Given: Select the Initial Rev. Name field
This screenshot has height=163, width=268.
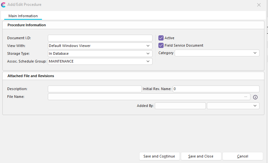Looking at the screenshot, I should (x=216, y=89).
